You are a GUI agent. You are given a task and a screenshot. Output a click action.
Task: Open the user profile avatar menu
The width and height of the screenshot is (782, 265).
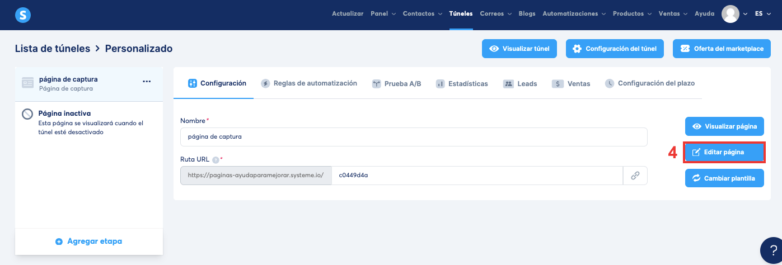[x=731, y=14]
